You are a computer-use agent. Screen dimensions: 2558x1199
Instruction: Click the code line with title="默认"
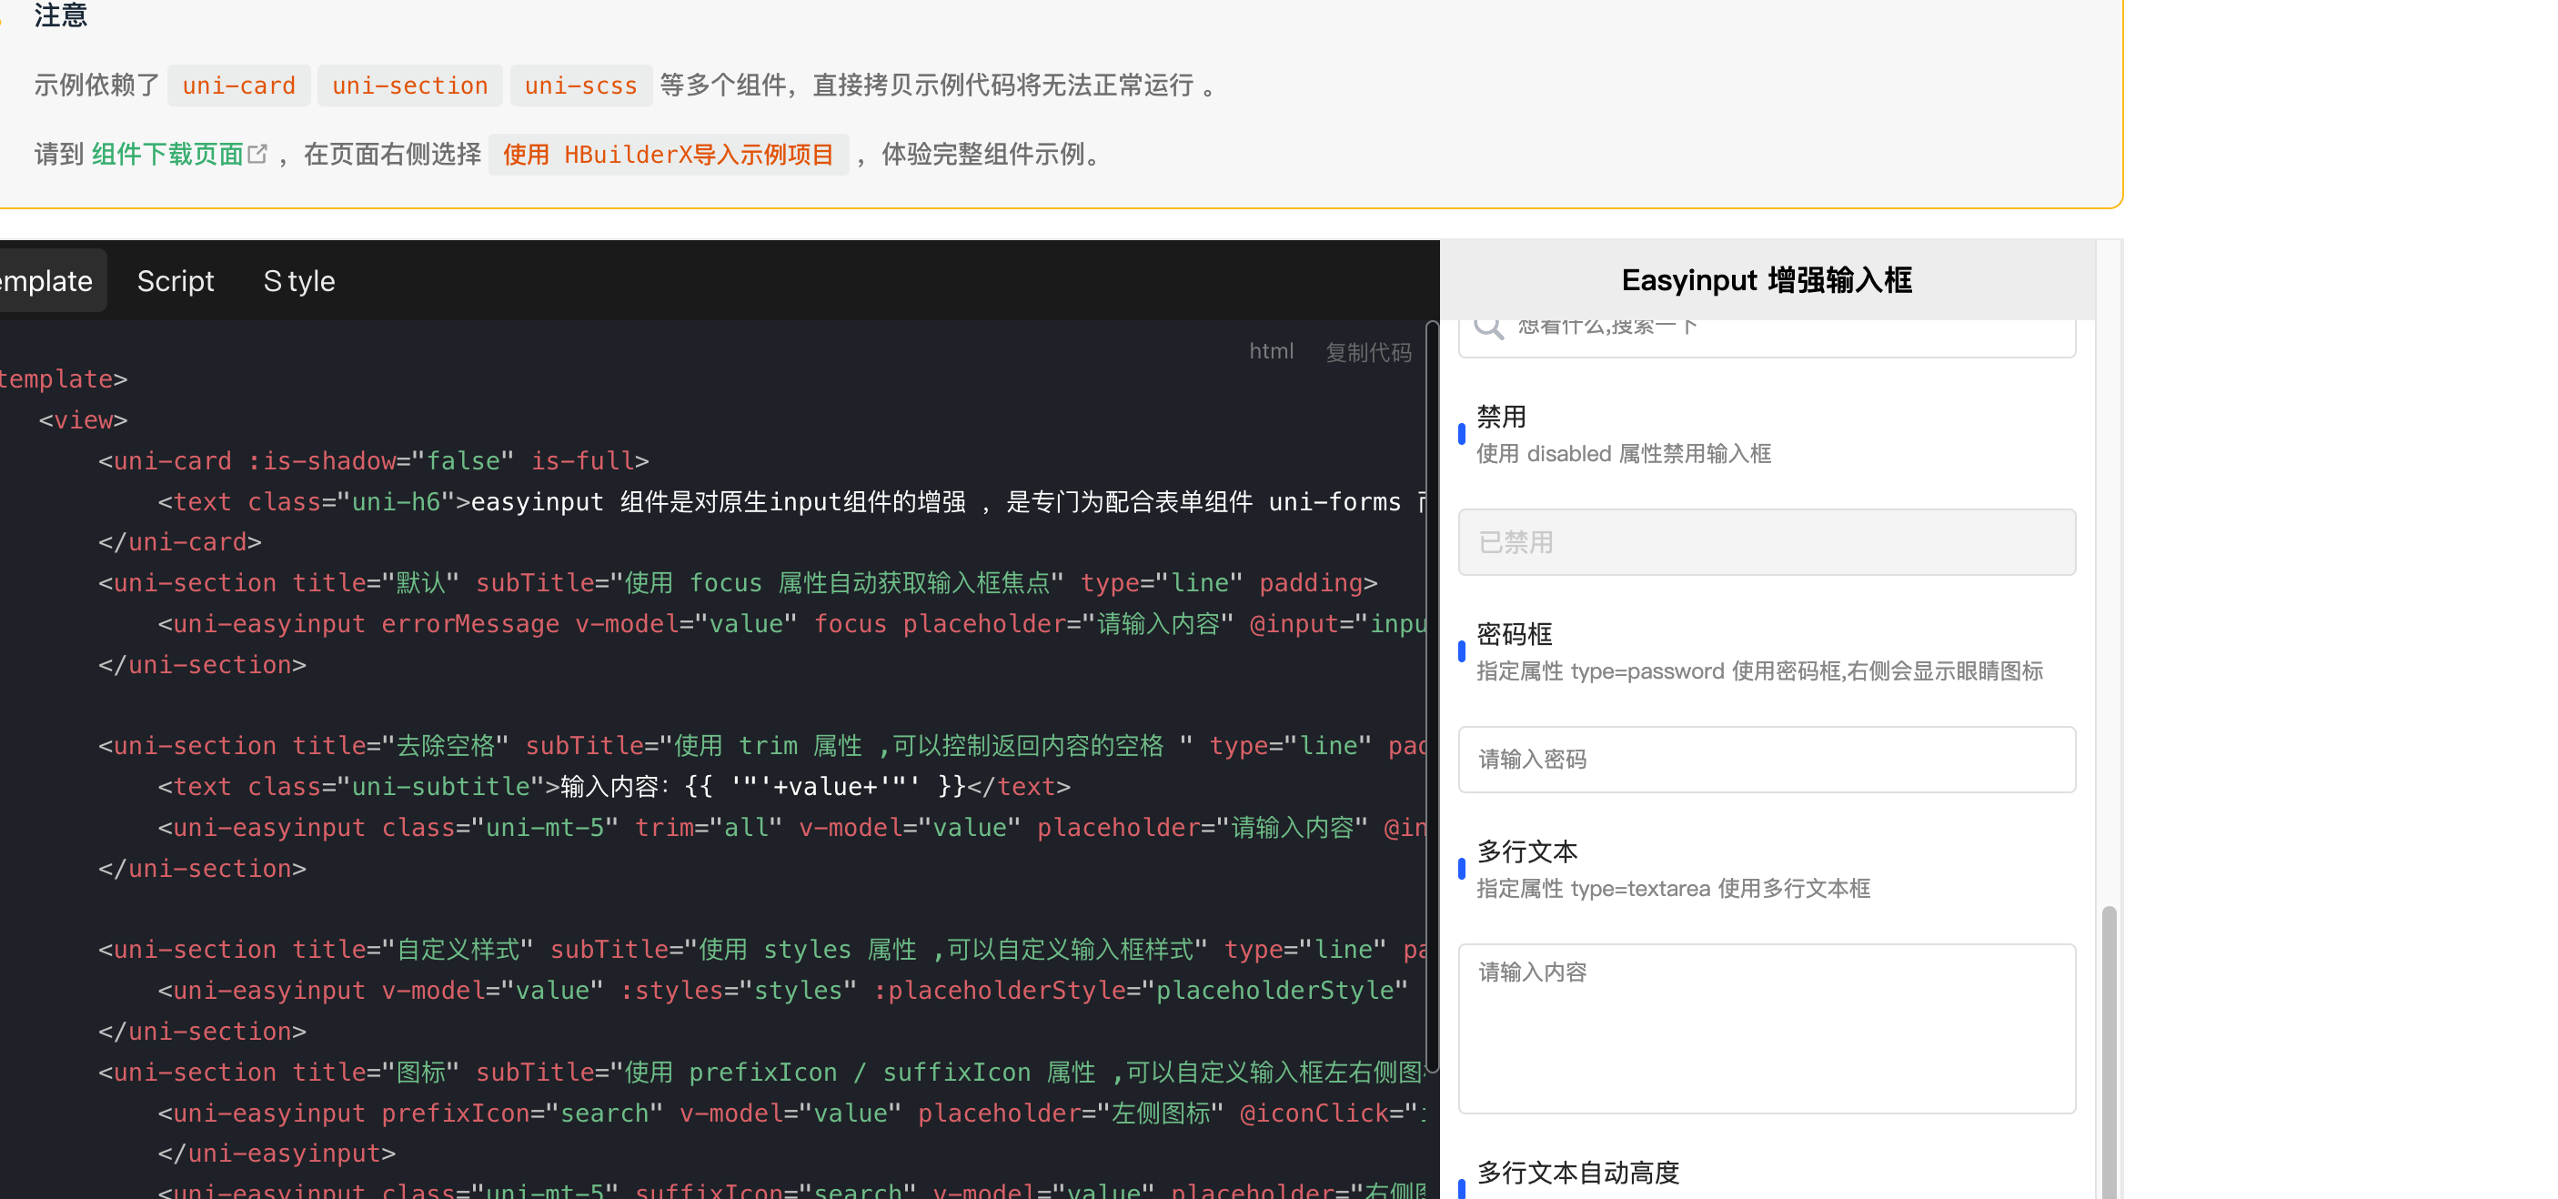(x=738, y=583)
